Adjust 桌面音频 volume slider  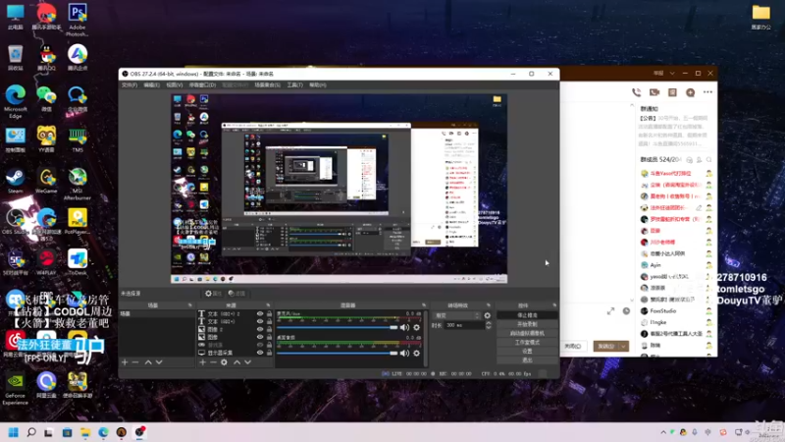tap(337, 353)
